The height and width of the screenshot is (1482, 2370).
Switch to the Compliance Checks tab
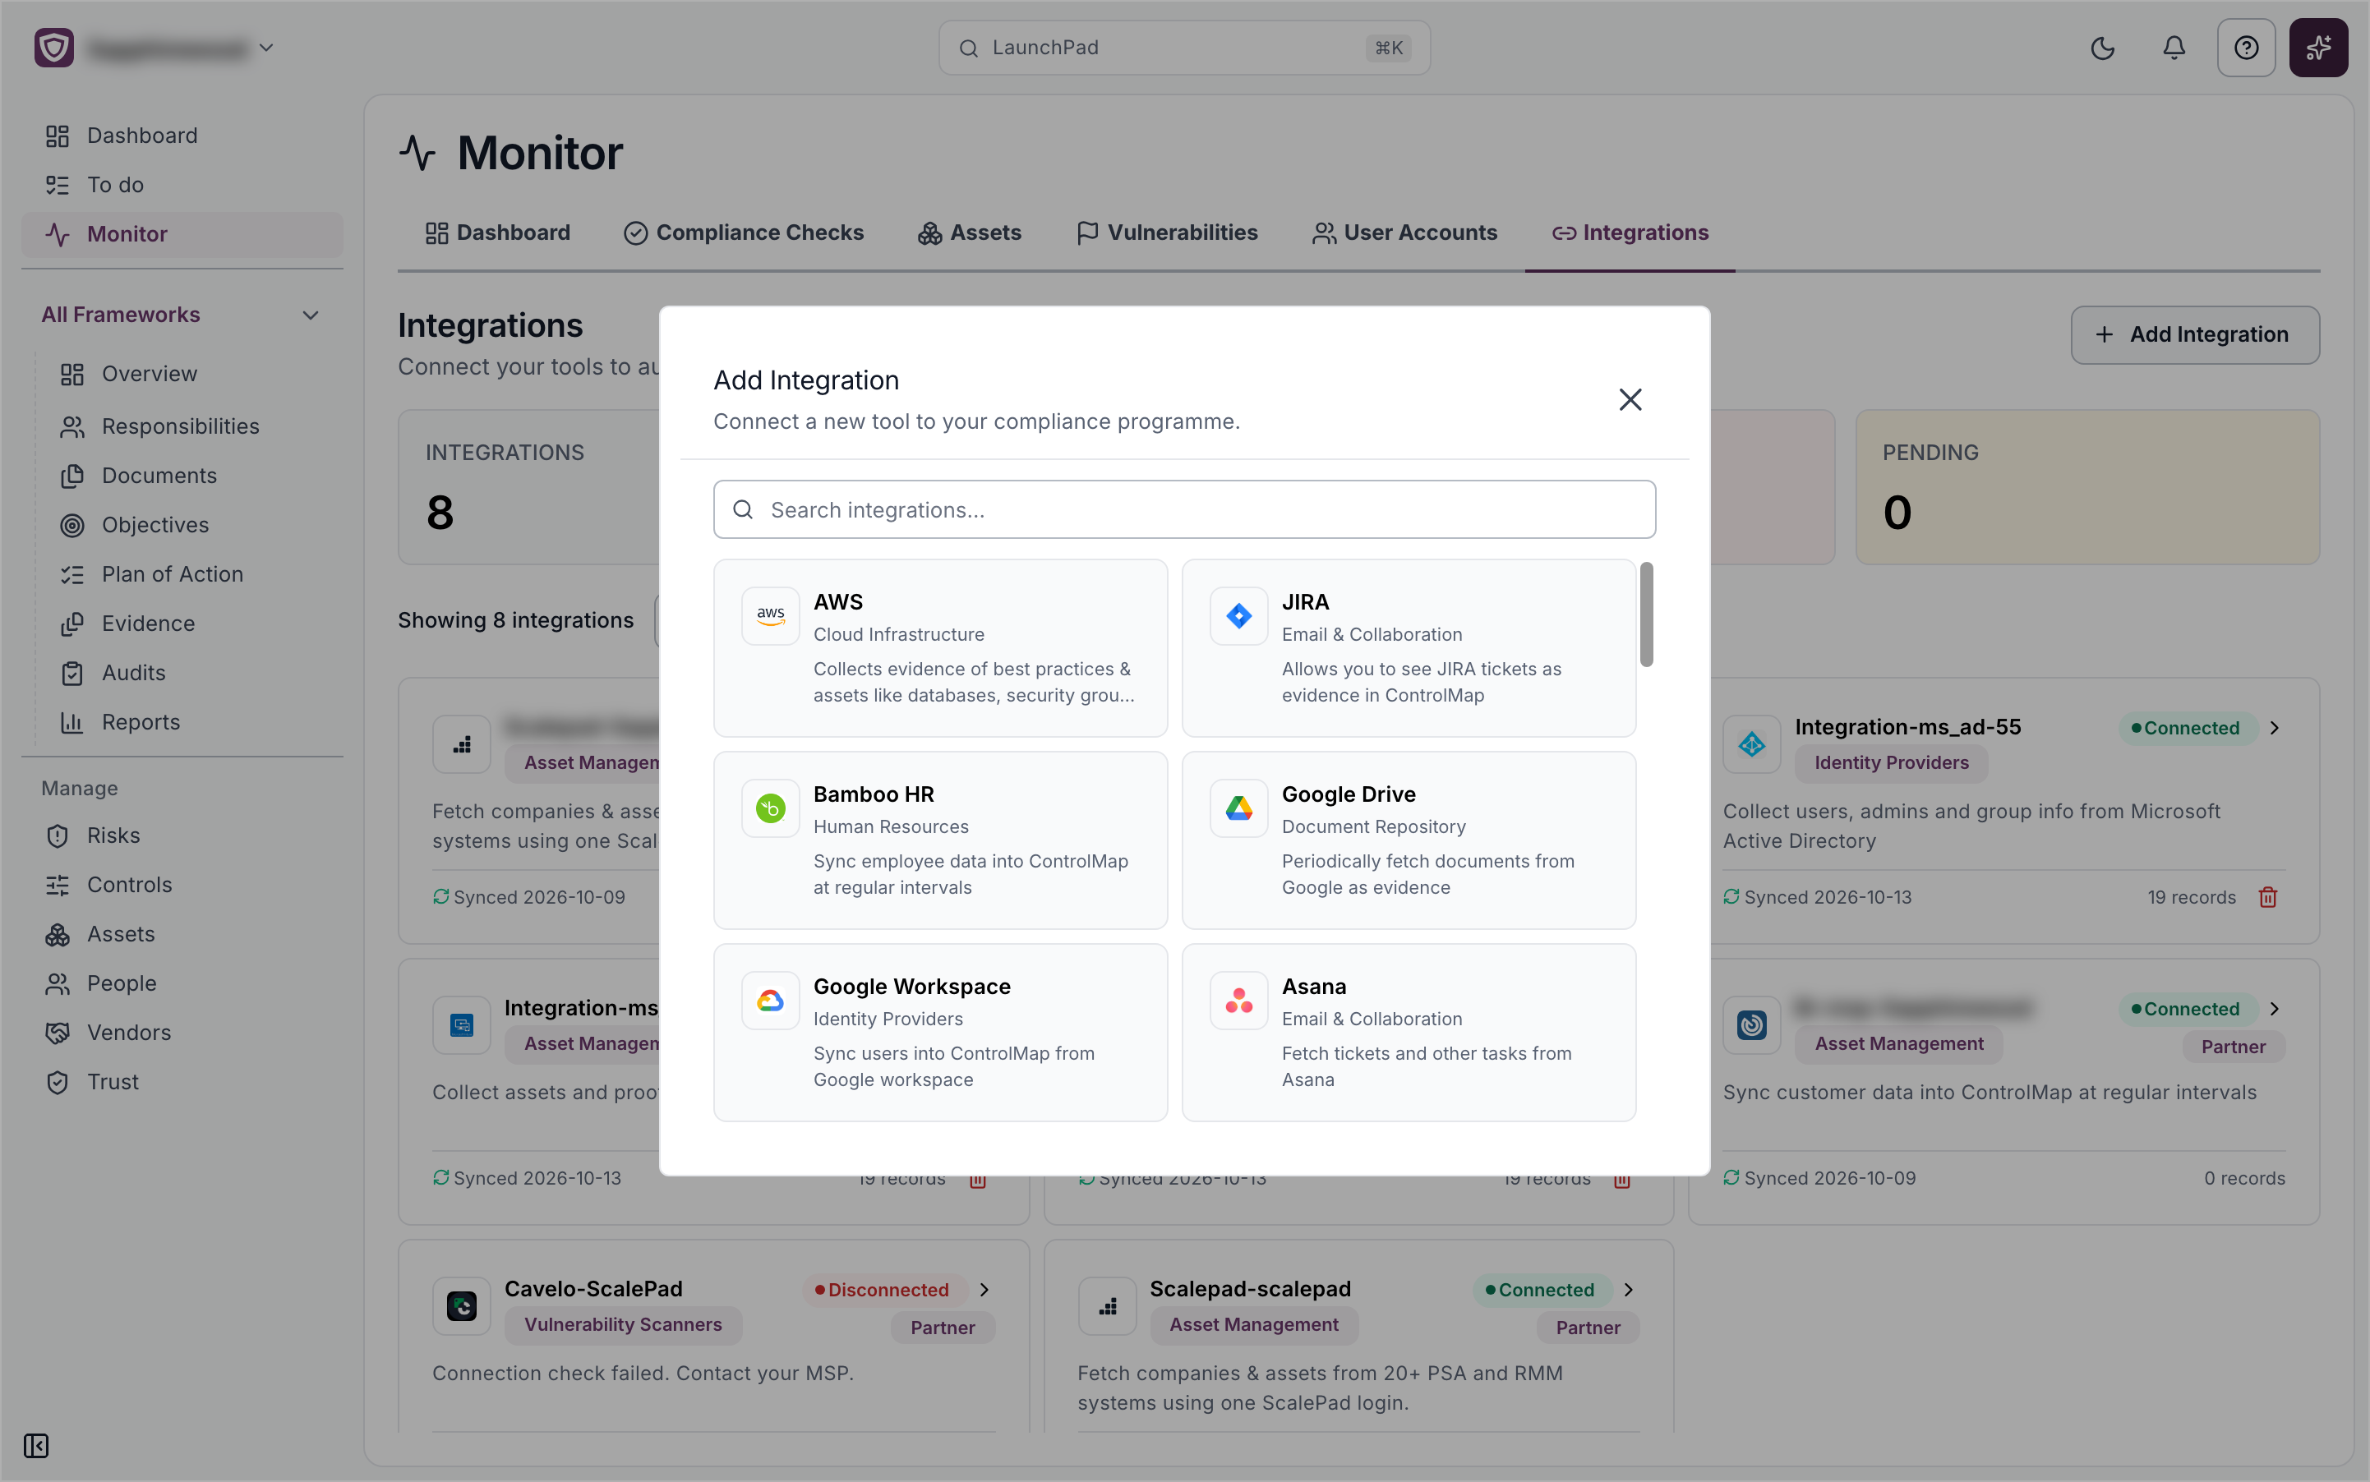[743, 232]
